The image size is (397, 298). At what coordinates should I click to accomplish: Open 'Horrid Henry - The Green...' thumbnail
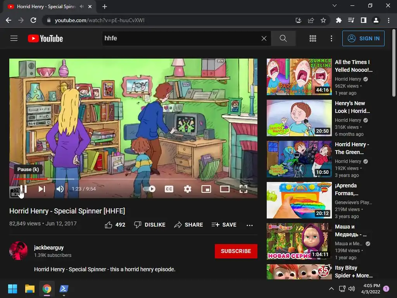[x=299, y=159]
